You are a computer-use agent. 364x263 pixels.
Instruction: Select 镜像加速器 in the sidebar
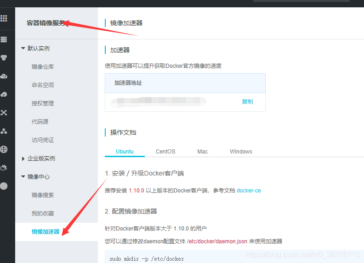pos(45,232)
